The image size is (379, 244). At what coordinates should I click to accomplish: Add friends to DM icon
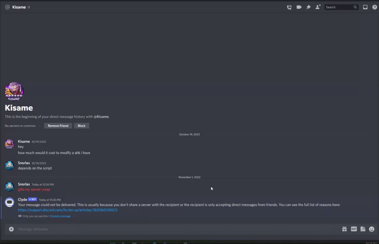318,7
